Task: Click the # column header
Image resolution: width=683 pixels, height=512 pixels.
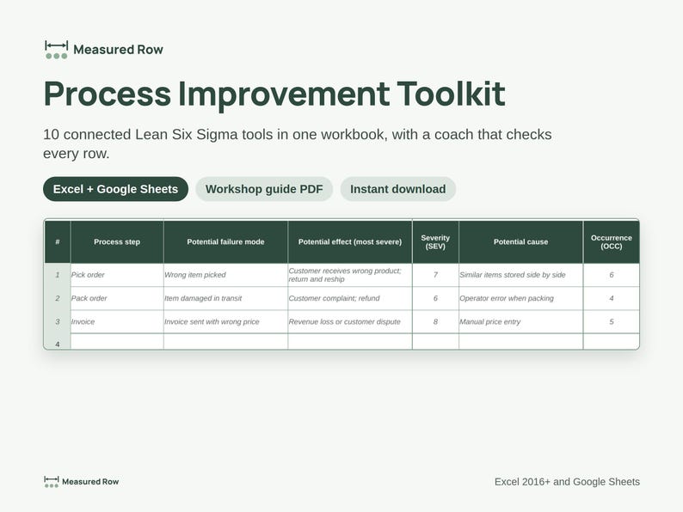Action: coord(58,242)
